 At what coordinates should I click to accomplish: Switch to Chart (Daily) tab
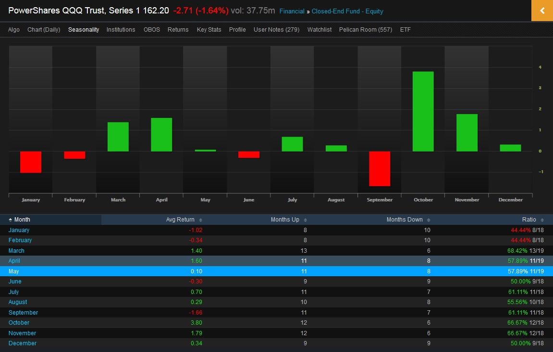point(44,30)
